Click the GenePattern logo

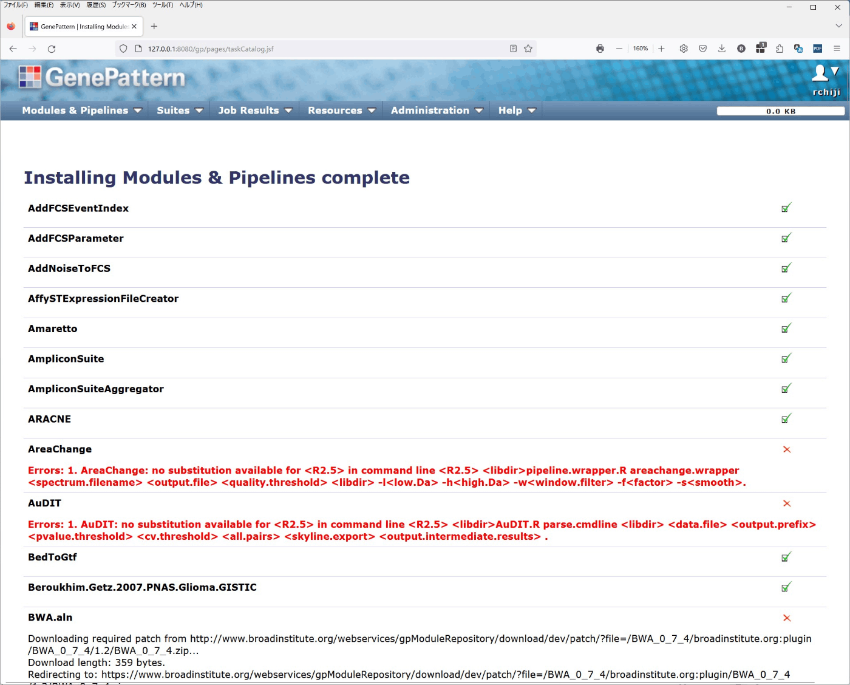point(102,78)
